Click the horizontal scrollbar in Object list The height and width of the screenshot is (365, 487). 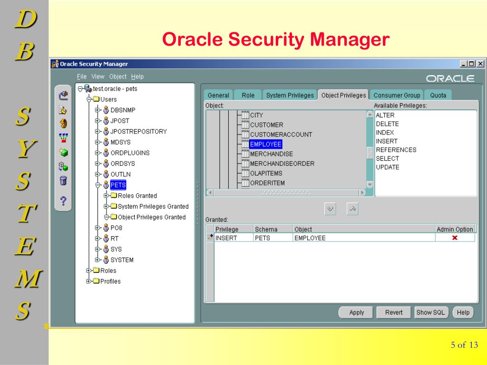click(x=286, y=192)
